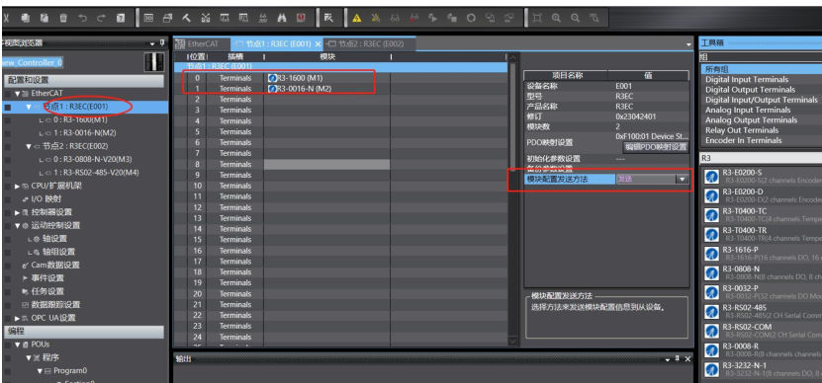822x383 pixels.
Task: Click the Zoom Out magnifier icon
Action: click(575, 18)
